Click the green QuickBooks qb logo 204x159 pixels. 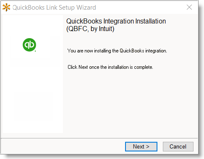coord(29,45)
